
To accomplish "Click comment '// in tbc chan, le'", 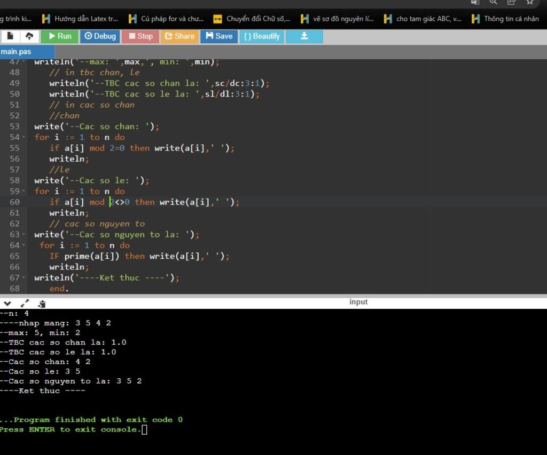I will [x=94, y=73].
